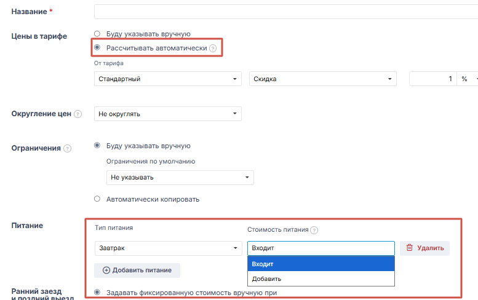Click trash icon in Удалить button
The image size is (478, 300).
point(410,248)
